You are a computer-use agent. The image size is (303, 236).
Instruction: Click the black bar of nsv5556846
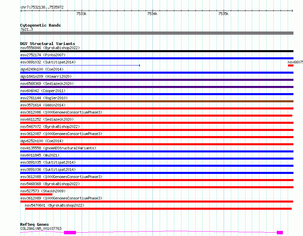coord(157,51)
